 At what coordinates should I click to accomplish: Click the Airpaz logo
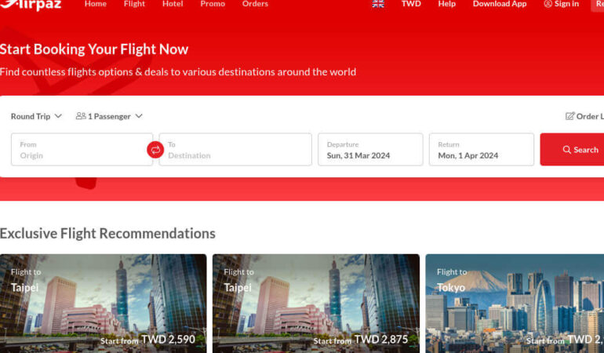(x=30, y=5)
